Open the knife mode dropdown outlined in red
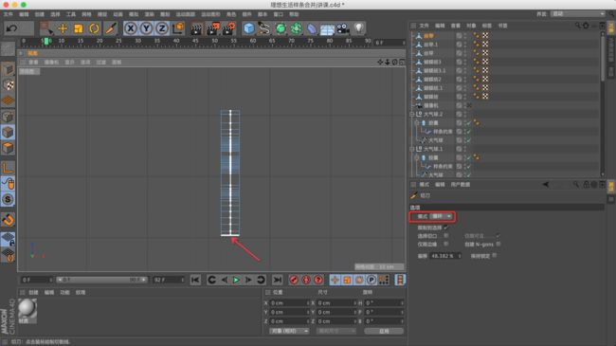The height and width of the screenshot is (346, 616). (x=442, y=216)
